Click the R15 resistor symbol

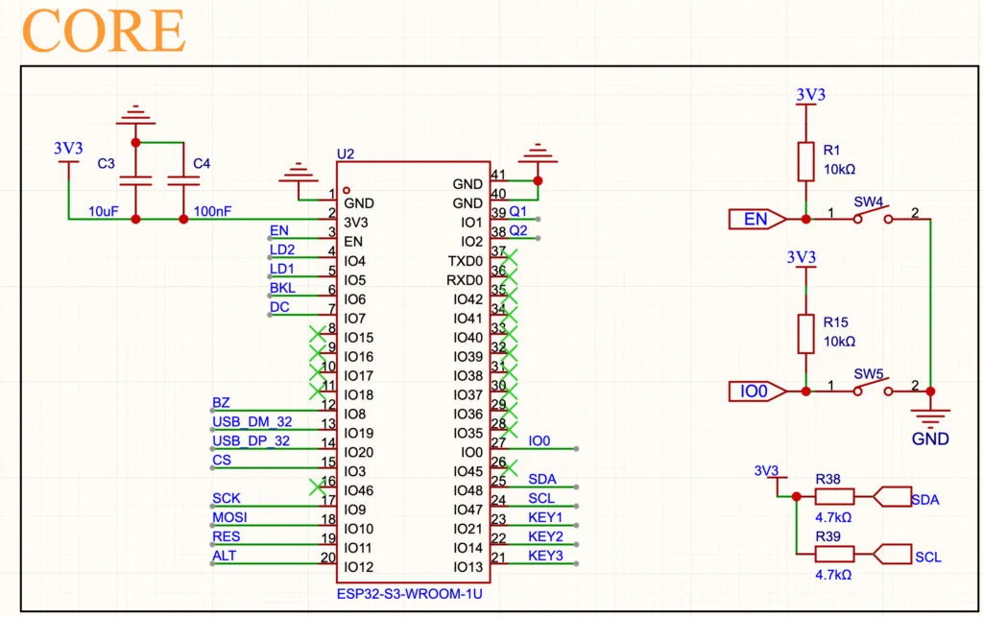[x=806, y=334]
